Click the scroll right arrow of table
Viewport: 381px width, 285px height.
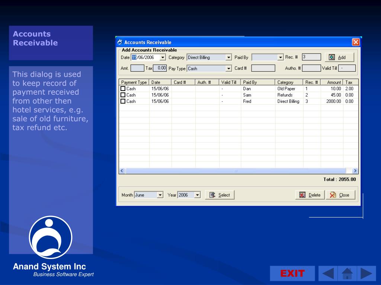[355, 171]
